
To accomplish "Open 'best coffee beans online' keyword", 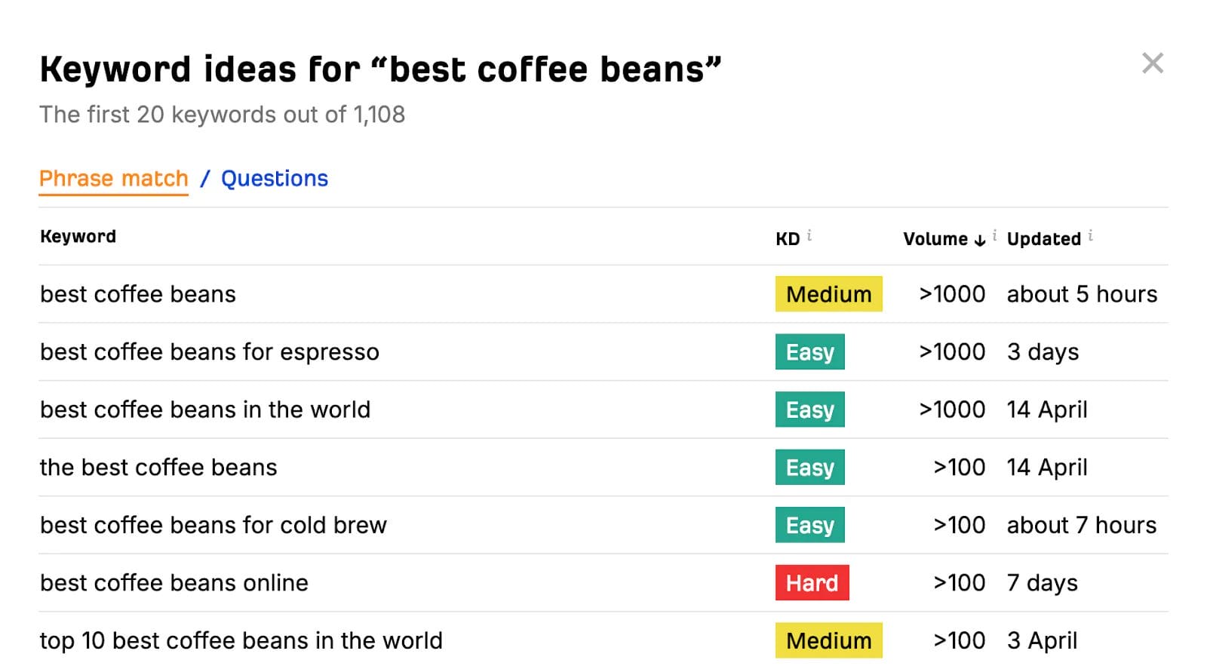I will coord(174,583).
